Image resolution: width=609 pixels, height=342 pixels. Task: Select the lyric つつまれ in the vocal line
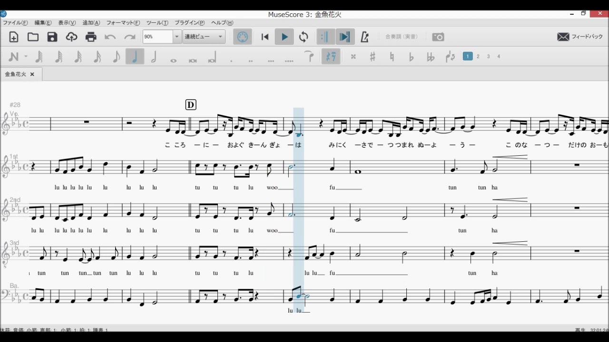point(401,145)
